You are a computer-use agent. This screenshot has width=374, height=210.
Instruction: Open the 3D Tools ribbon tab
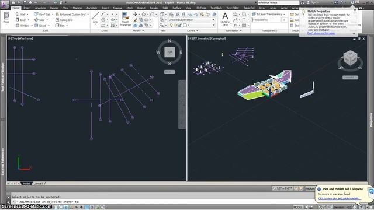click(201, 8)
